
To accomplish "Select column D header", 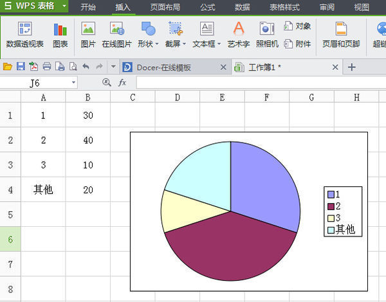I will pyautogui.click(x=178, y=98).
